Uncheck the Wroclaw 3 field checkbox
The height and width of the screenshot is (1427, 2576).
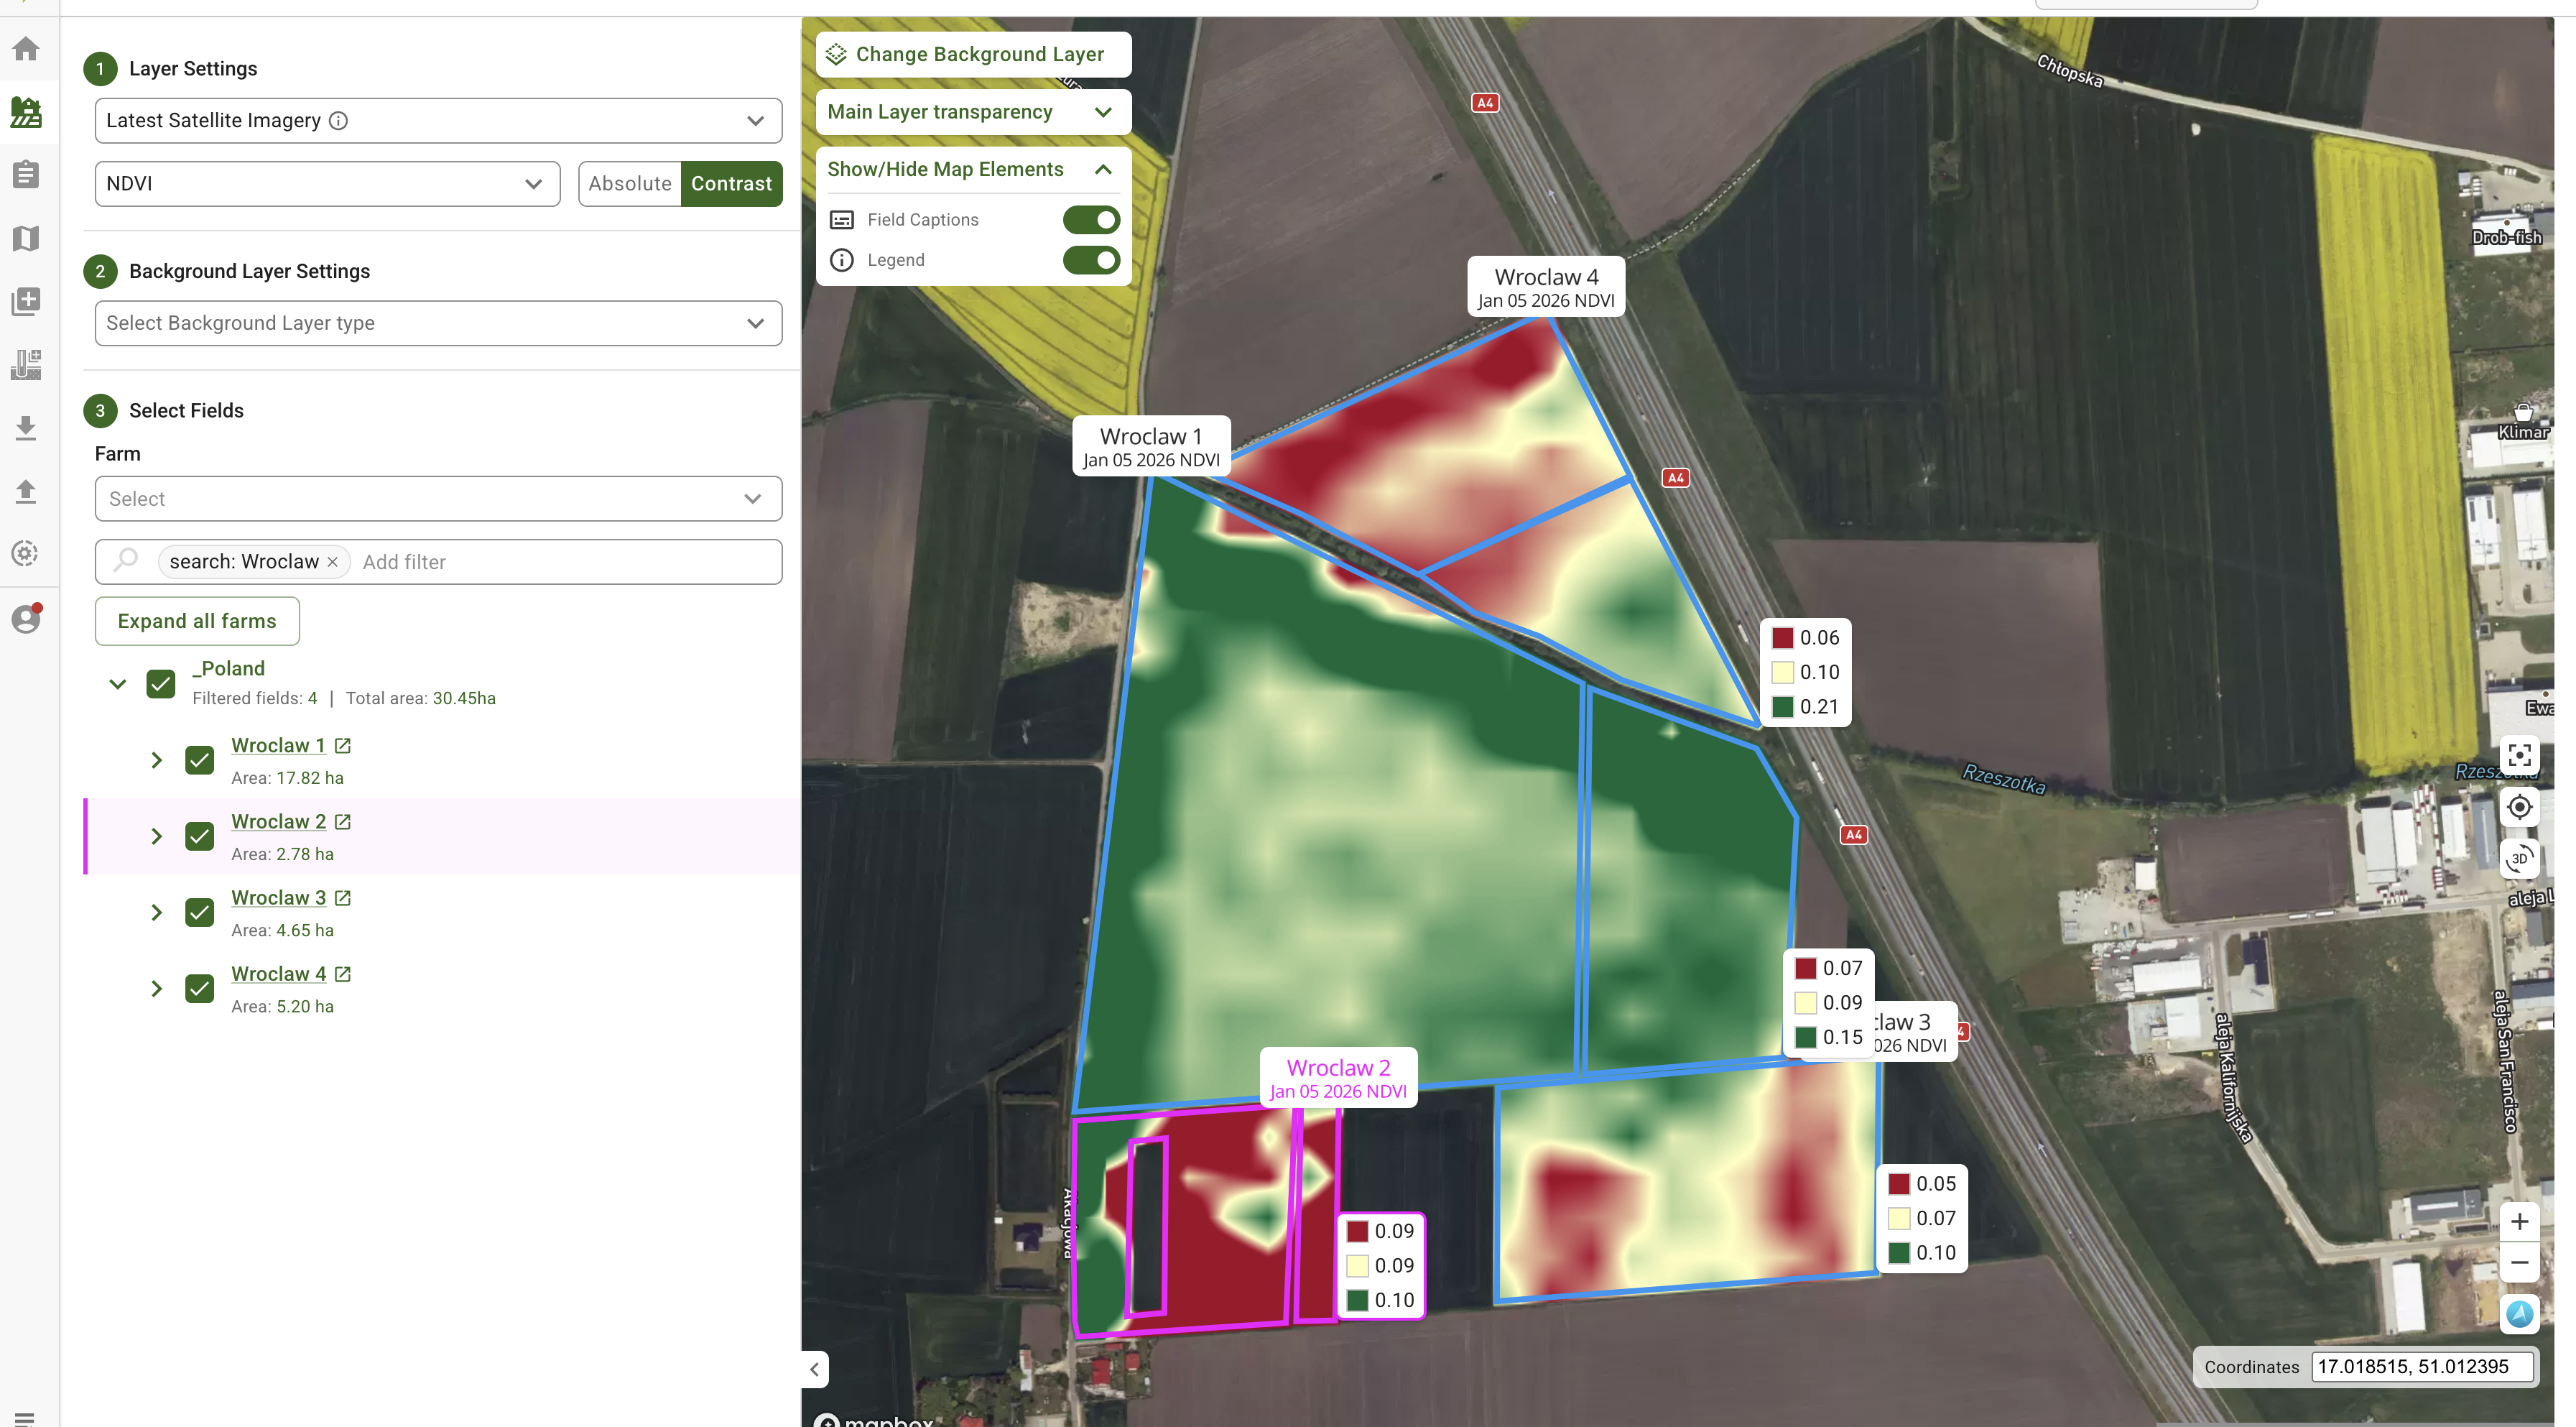[200, 912]
